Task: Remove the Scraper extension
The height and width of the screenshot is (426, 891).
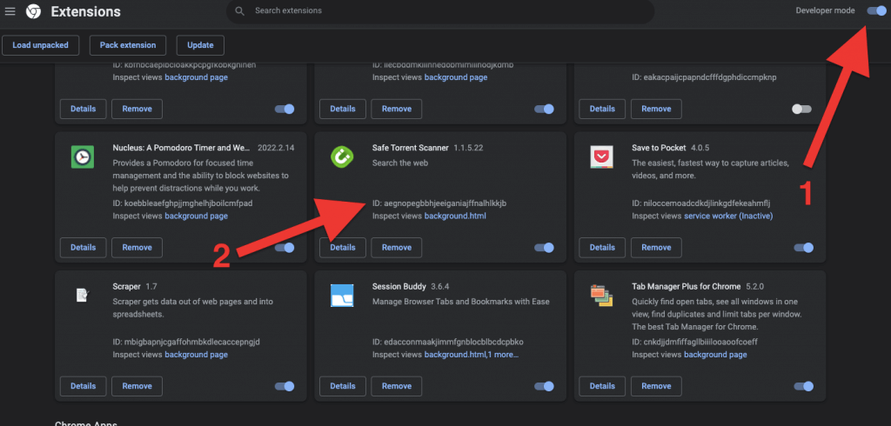Action: coord(137,386)
